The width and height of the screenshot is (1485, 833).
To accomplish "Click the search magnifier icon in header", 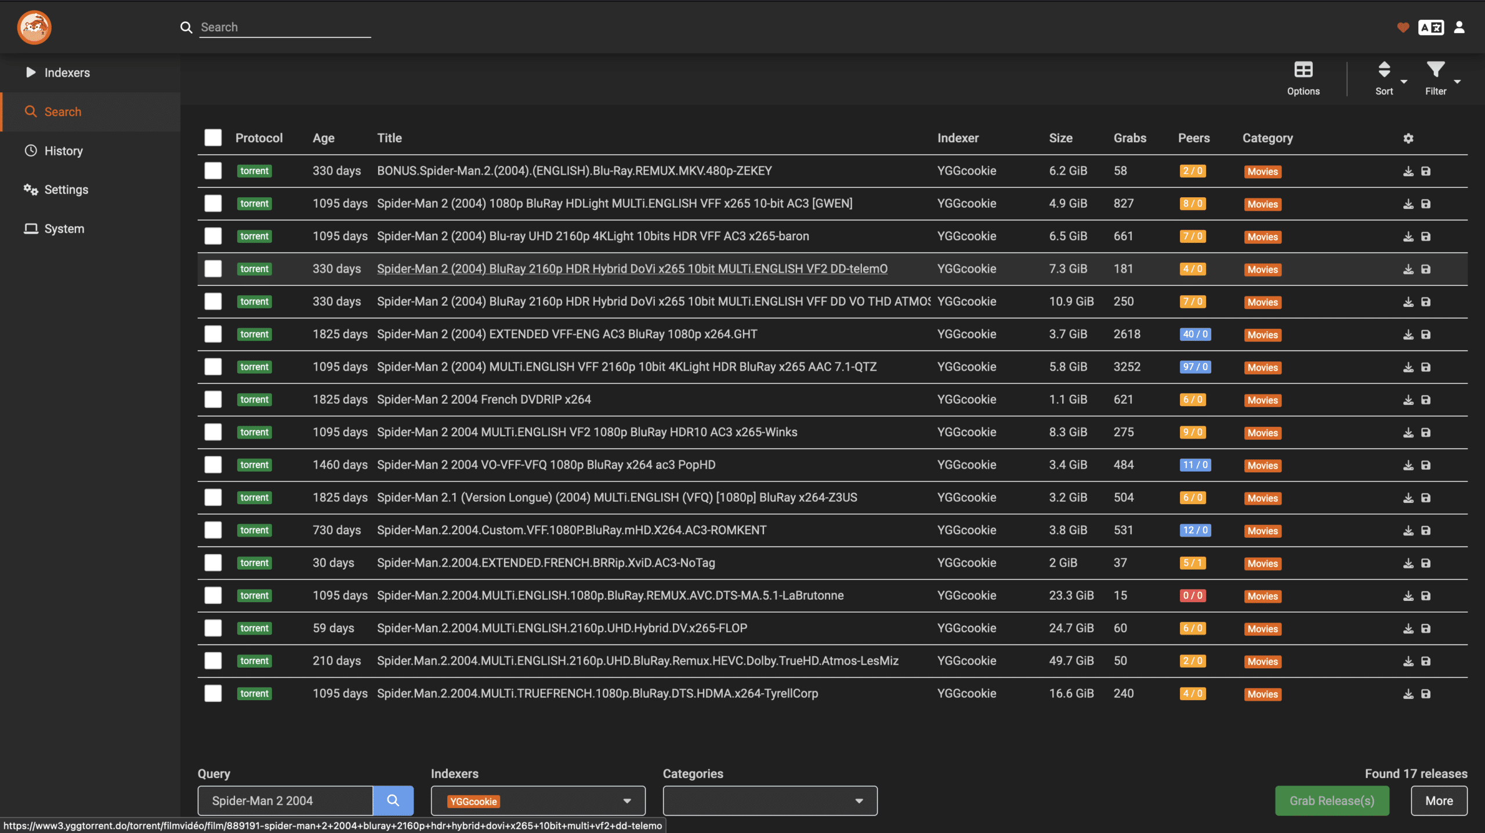I will [186, 27].
